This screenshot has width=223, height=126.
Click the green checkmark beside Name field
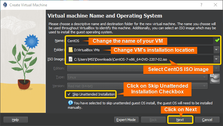point(217,41)
